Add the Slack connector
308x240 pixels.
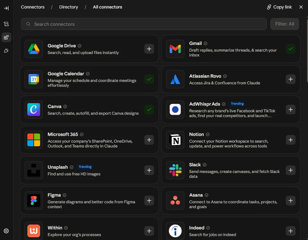click(x=290, y=170)
